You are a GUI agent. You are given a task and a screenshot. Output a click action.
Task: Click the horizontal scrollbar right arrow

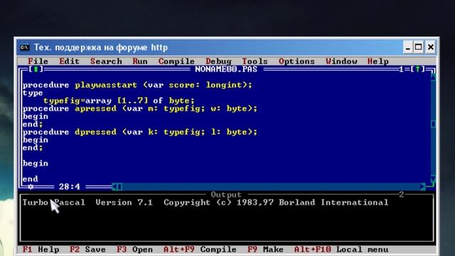tap(423, 186)
